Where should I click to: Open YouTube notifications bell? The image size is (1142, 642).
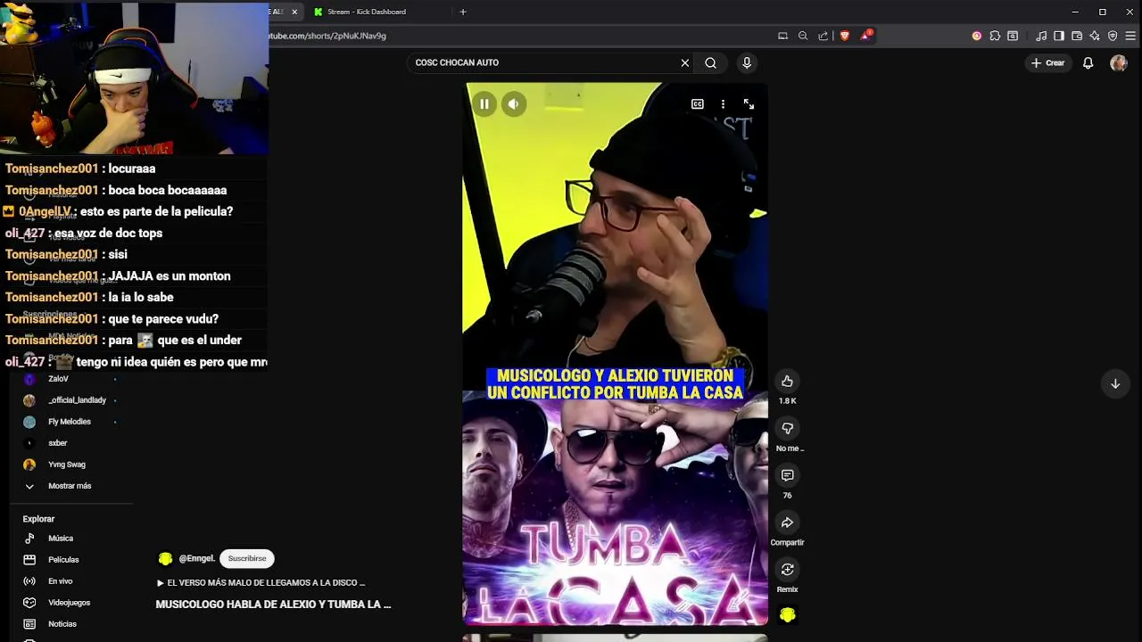pos(1088,62)
